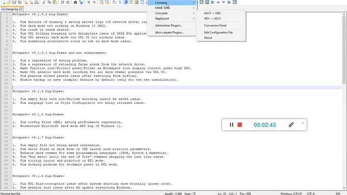This screenshot has height=195, width=347.
Task: Zoom in using the toolbar icon
Action: (x=88, y=2)
